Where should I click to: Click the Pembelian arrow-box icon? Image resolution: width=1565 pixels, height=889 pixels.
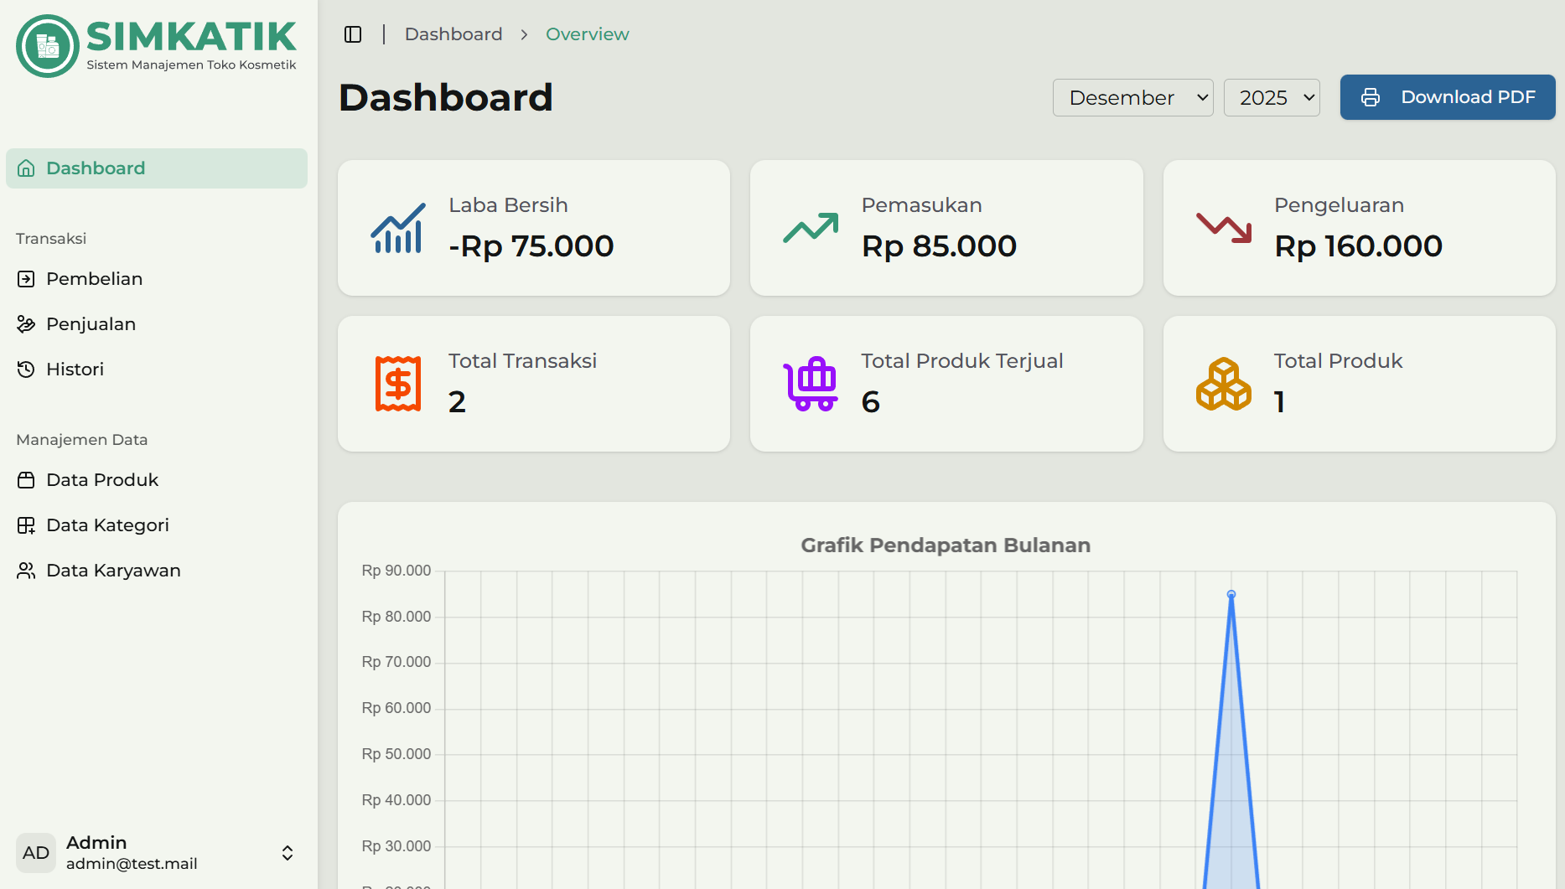[x=26, y=279]
